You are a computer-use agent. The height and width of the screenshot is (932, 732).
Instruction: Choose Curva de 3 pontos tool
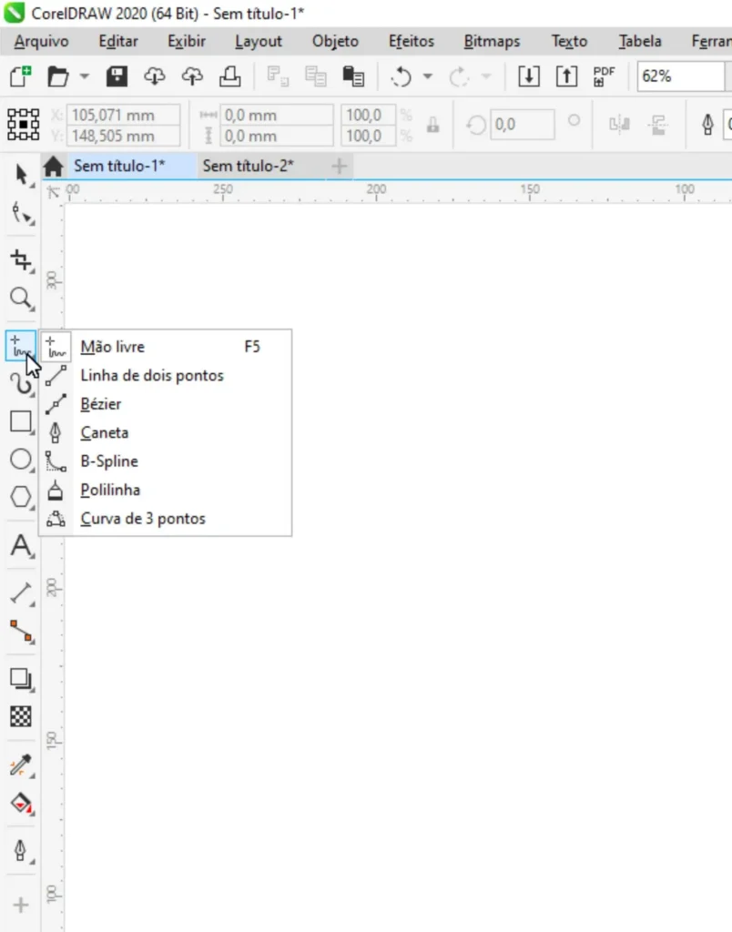coord(166,518)
